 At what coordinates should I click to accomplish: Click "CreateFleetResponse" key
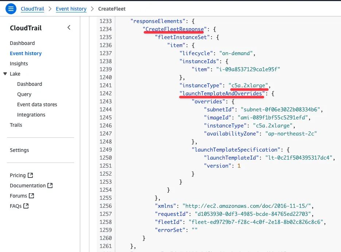(174, 29)
